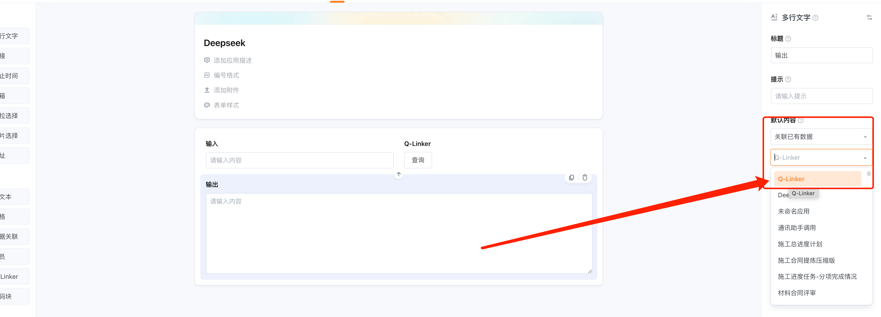
Task: Click the 输出 field label
Action: coord(212,184)
